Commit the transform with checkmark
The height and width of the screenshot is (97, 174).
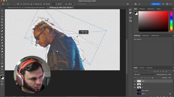click(x=139, y=4)
